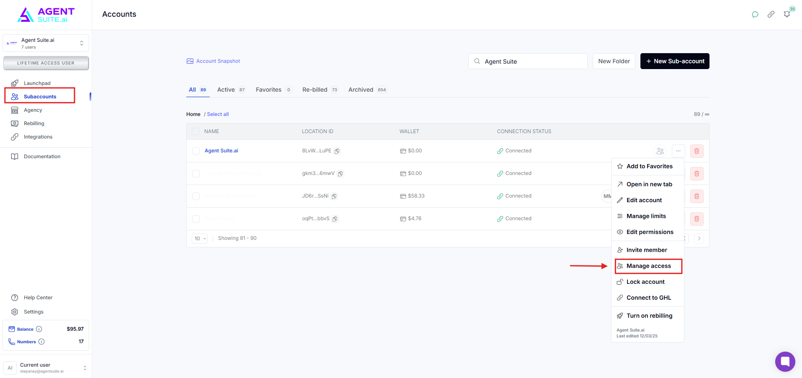Open notifications bell with 35 badge
Viewport: 802px width, 378px height.
coord(787,14)
